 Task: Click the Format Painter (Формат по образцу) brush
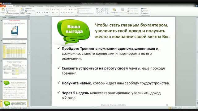7,13
